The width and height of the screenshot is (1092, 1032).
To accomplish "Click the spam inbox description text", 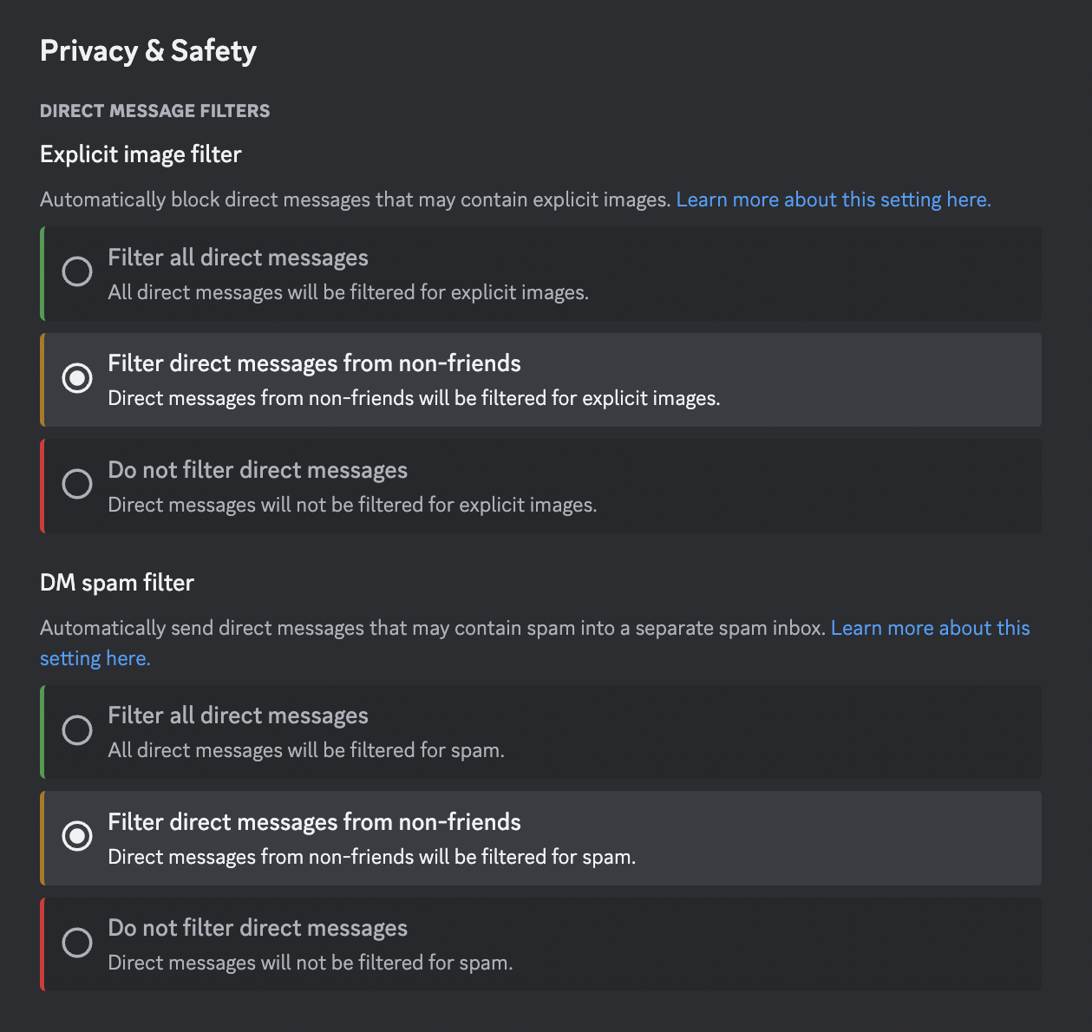I will 434,627.
